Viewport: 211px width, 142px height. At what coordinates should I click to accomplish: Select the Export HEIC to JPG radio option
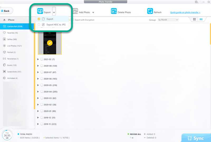[x=39, y=25]
